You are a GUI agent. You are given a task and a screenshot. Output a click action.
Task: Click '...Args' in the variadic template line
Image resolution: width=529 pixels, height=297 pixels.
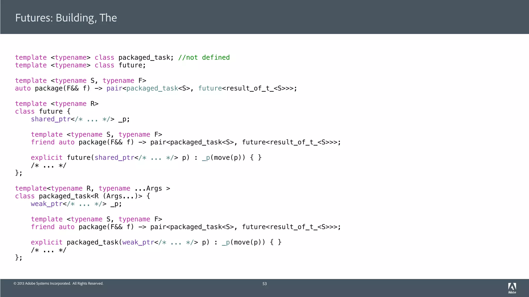[148, 188]
